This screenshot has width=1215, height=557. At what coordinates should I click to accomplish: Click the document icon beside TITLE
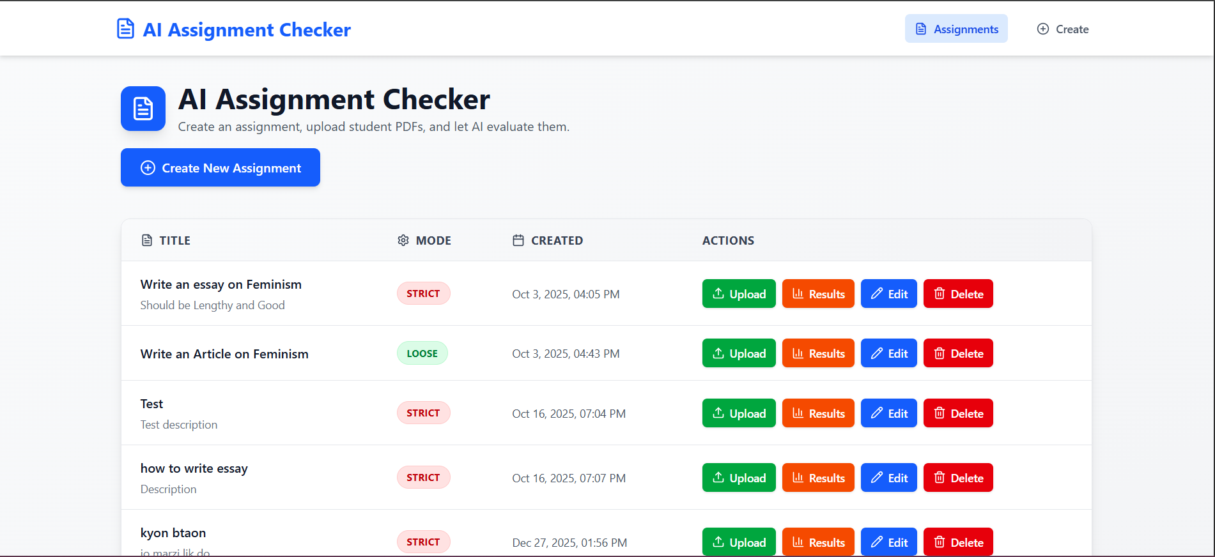147,240
